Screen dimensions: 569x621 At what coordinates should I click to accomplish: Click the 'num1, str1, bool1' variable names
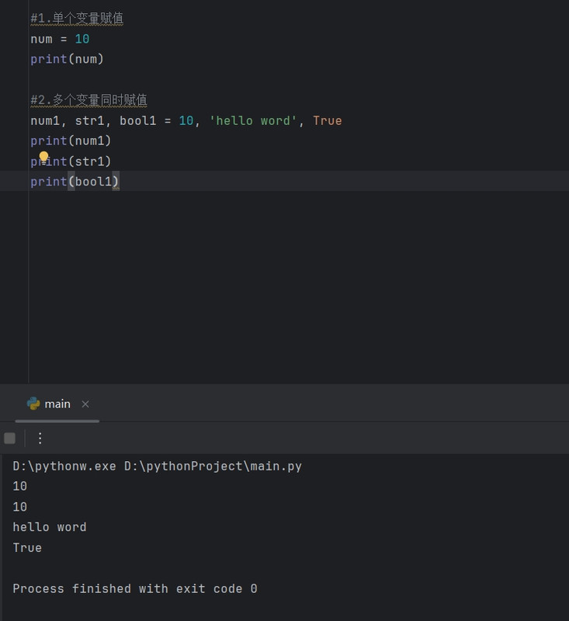tap(93, 120)
